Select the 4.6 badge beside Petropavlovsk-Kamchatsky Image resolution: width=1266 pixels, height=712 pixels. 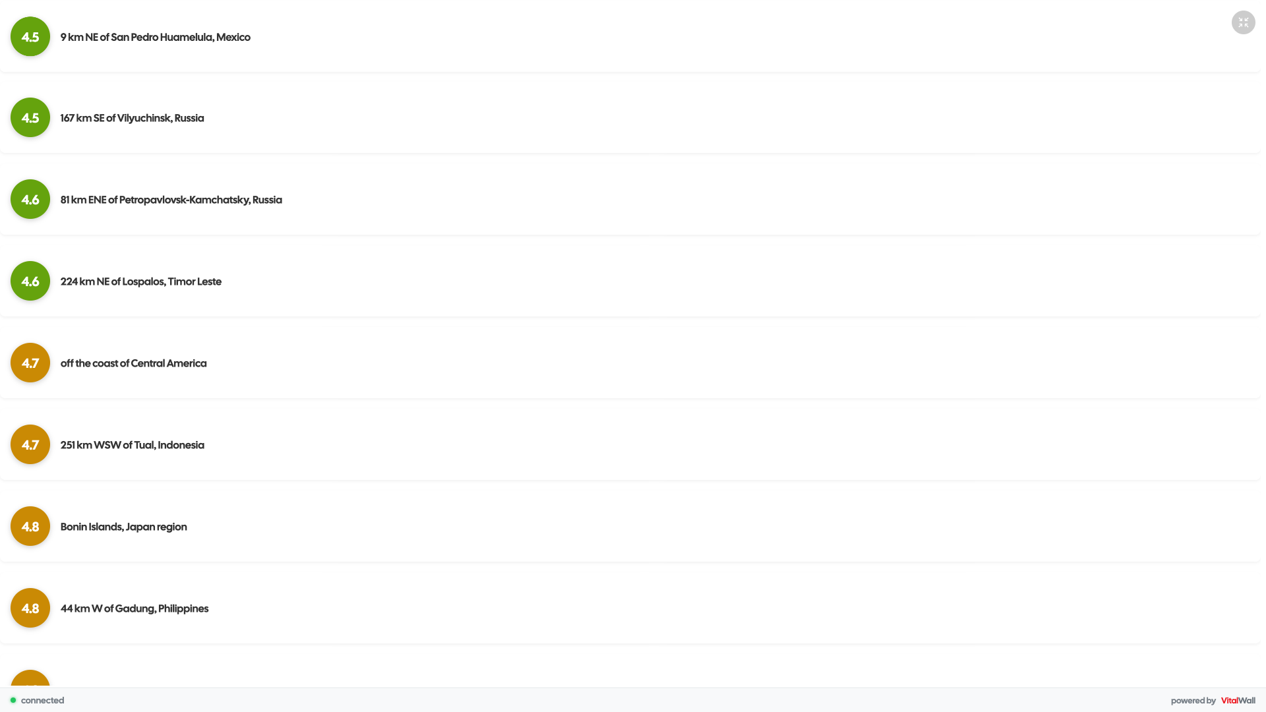[30, 200]
